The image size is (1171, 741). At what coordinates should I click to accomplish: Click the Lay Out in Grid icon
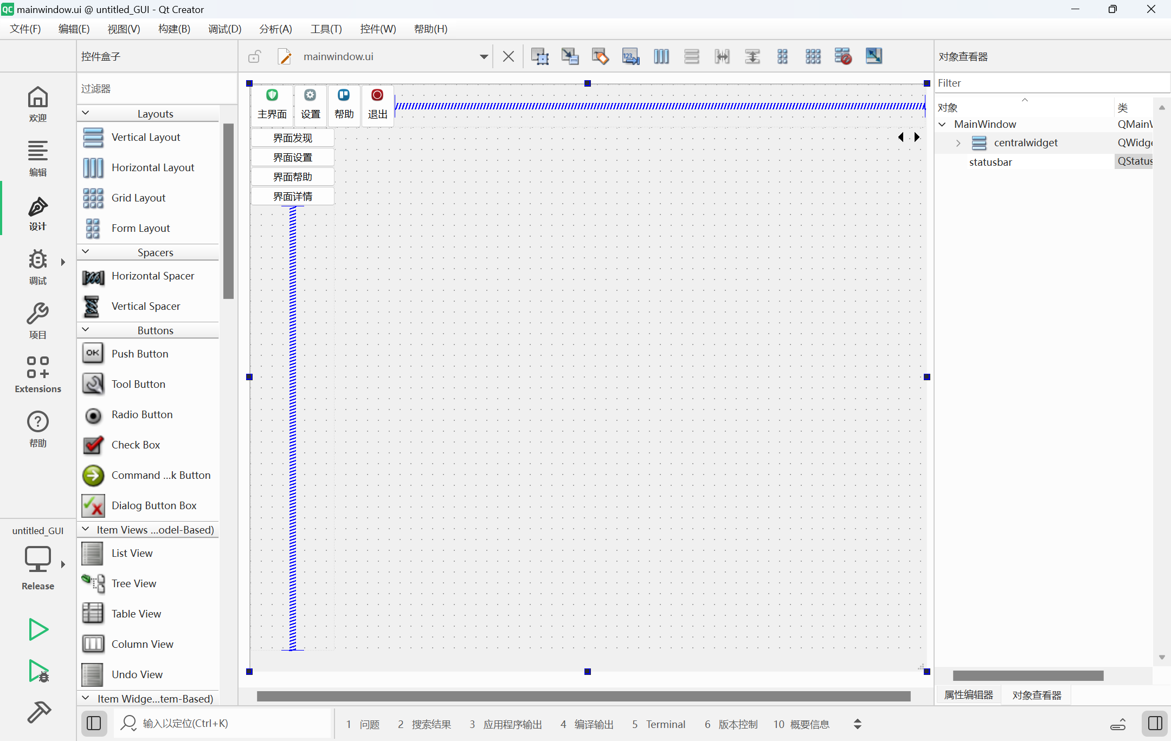(813, 56)
